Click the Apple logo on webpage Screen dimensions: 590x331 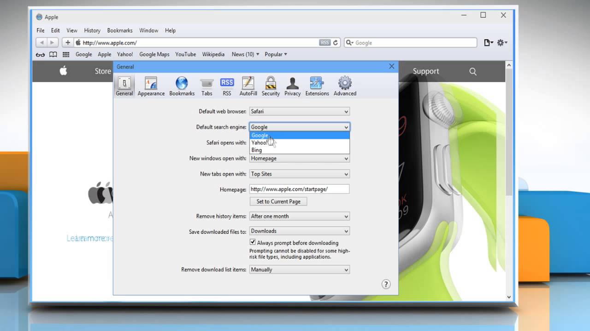coord(63,71)
